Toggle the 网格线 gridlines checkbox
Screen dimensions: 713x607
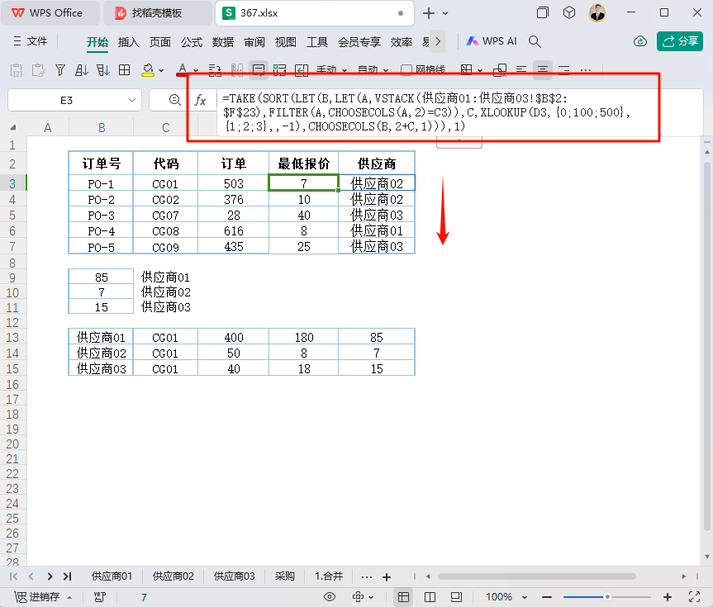click(x=406, y=70)
